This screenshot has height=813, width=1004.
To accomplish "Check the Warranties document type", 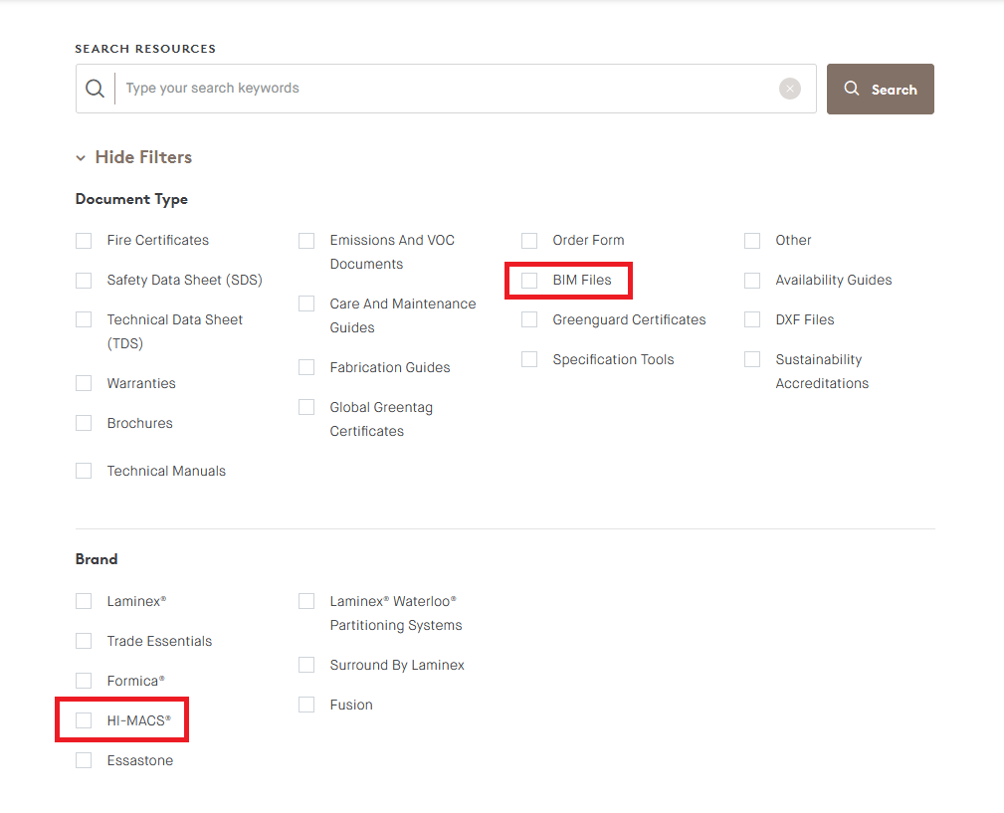I will point(84,383).
